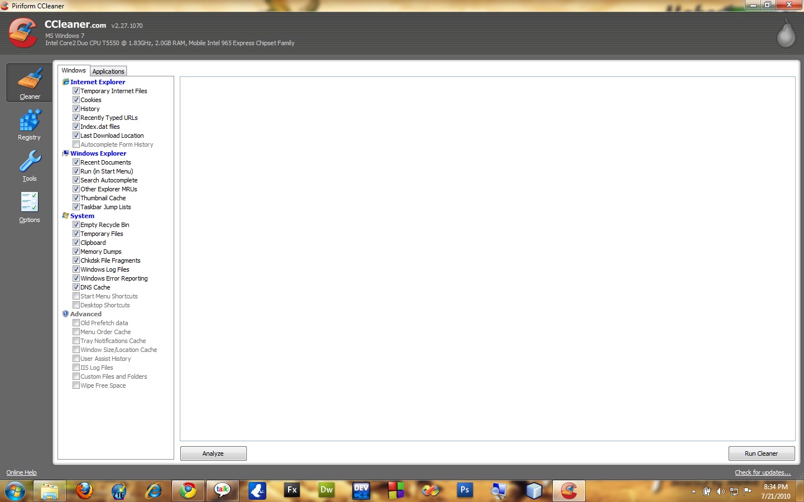
Task: Open Dev-C++ from the taskbar
Action: pyautogui.click(x=361, y=491)
